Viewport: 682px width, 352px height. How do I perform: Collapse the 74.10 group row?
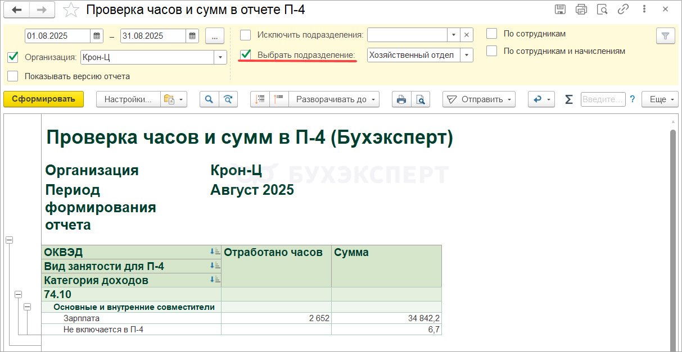pos(19,294)
